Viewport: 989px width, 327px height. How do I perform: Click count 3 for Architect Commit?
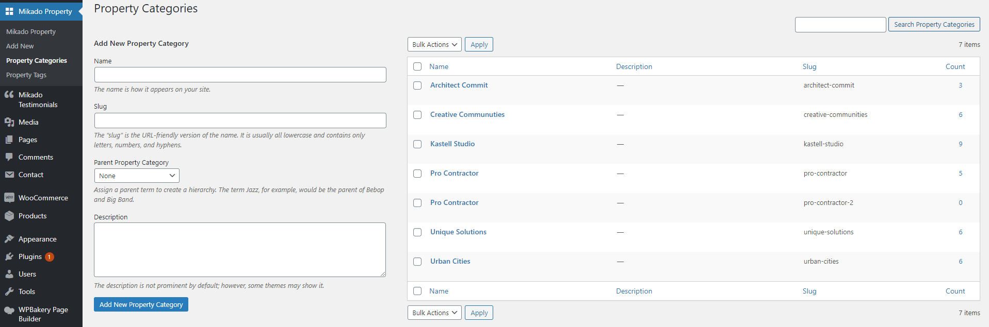click(961, 85)
